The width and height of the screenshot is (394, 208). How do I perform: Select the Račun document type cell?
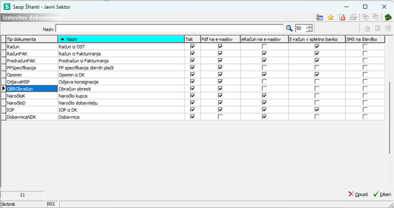32,47
